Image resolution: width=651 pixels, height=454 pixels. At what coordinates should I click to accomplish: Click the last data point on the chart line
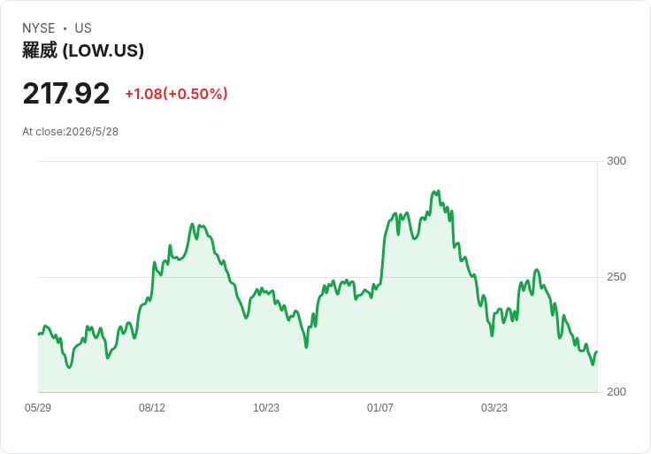[597, 352]
